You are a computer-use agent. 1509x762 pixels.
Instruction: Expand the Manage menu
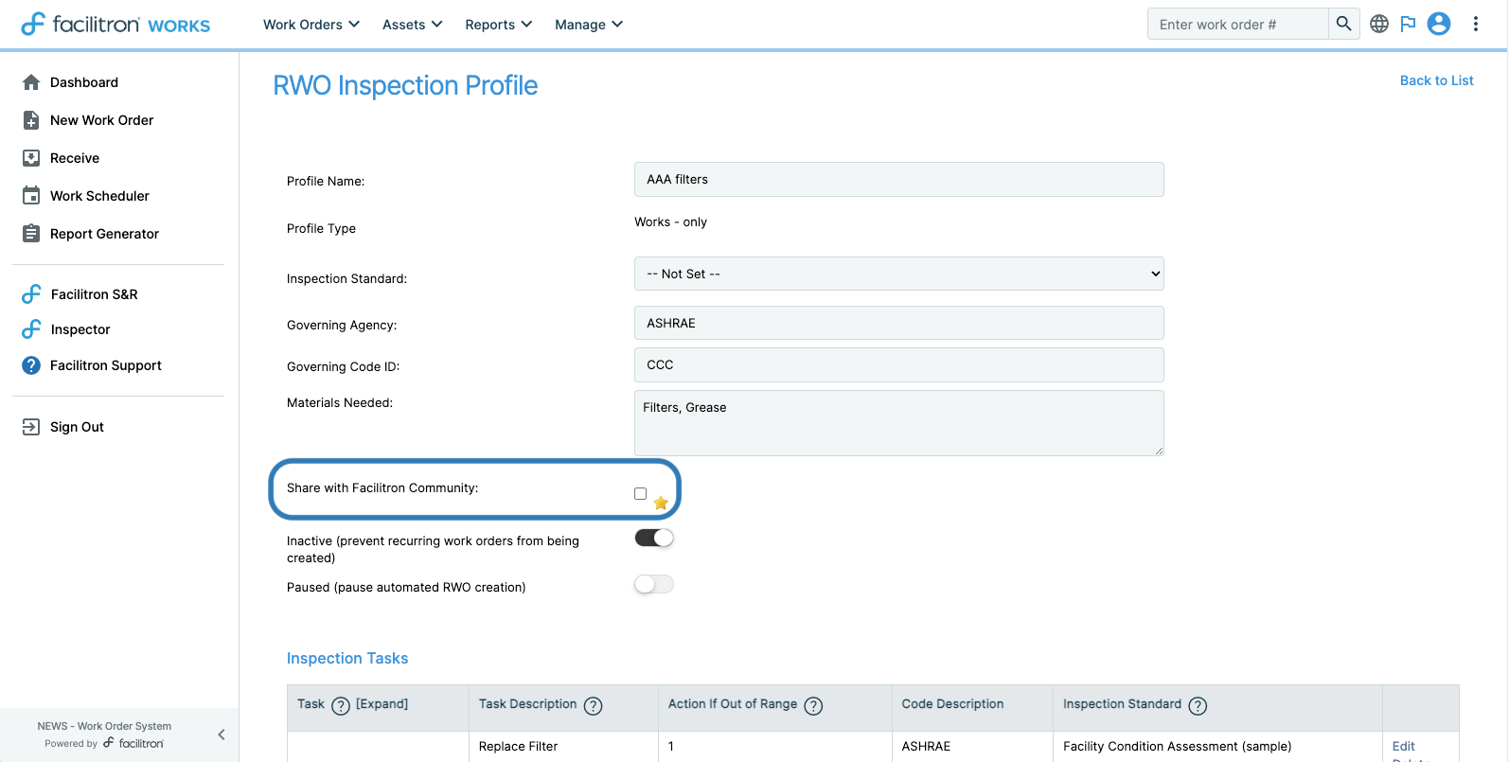pos(589,25)
